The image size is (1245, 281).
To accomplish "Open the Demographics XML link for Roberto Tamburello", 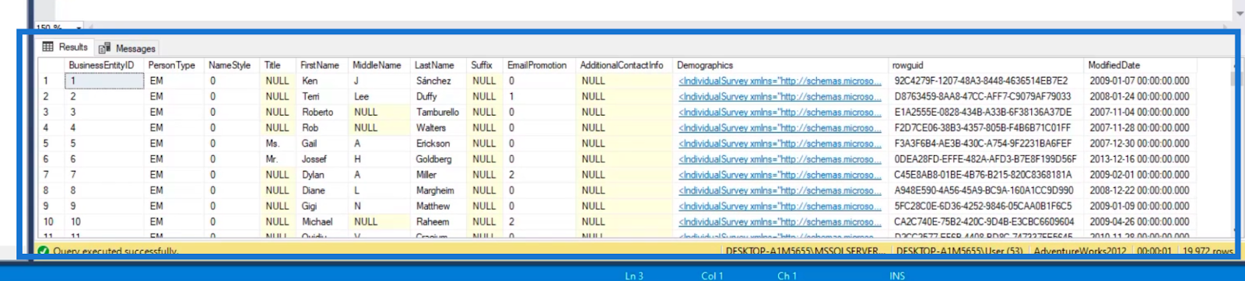I will pos(780,112).
